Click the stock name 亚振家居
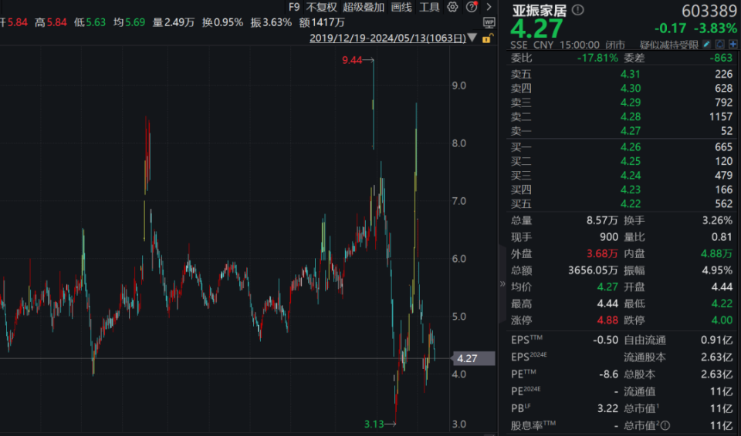 pos(540,10)
